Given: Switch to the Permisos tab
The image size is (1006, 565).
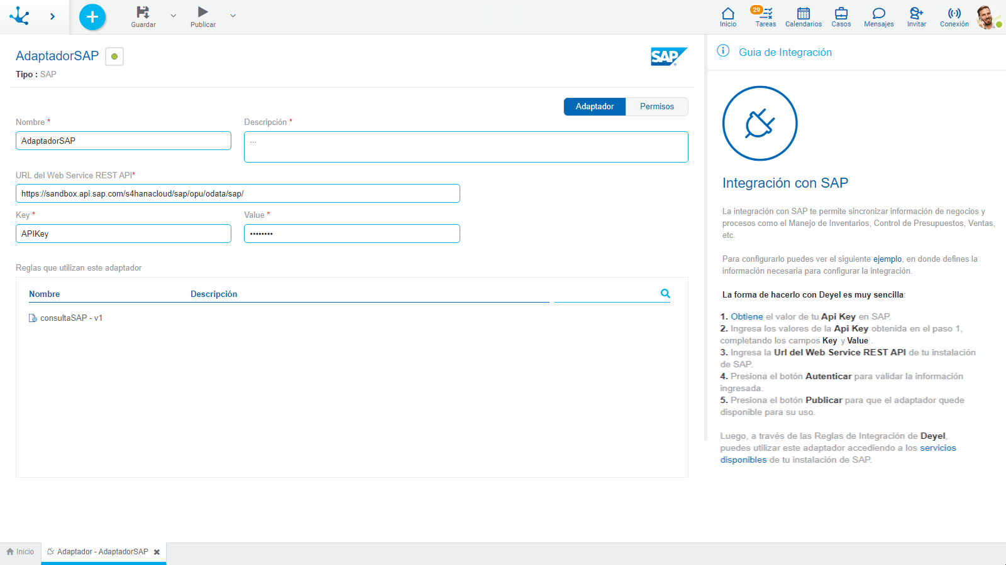Looking at the screenshot, I should pyautogui.click(x=657, y=107).
